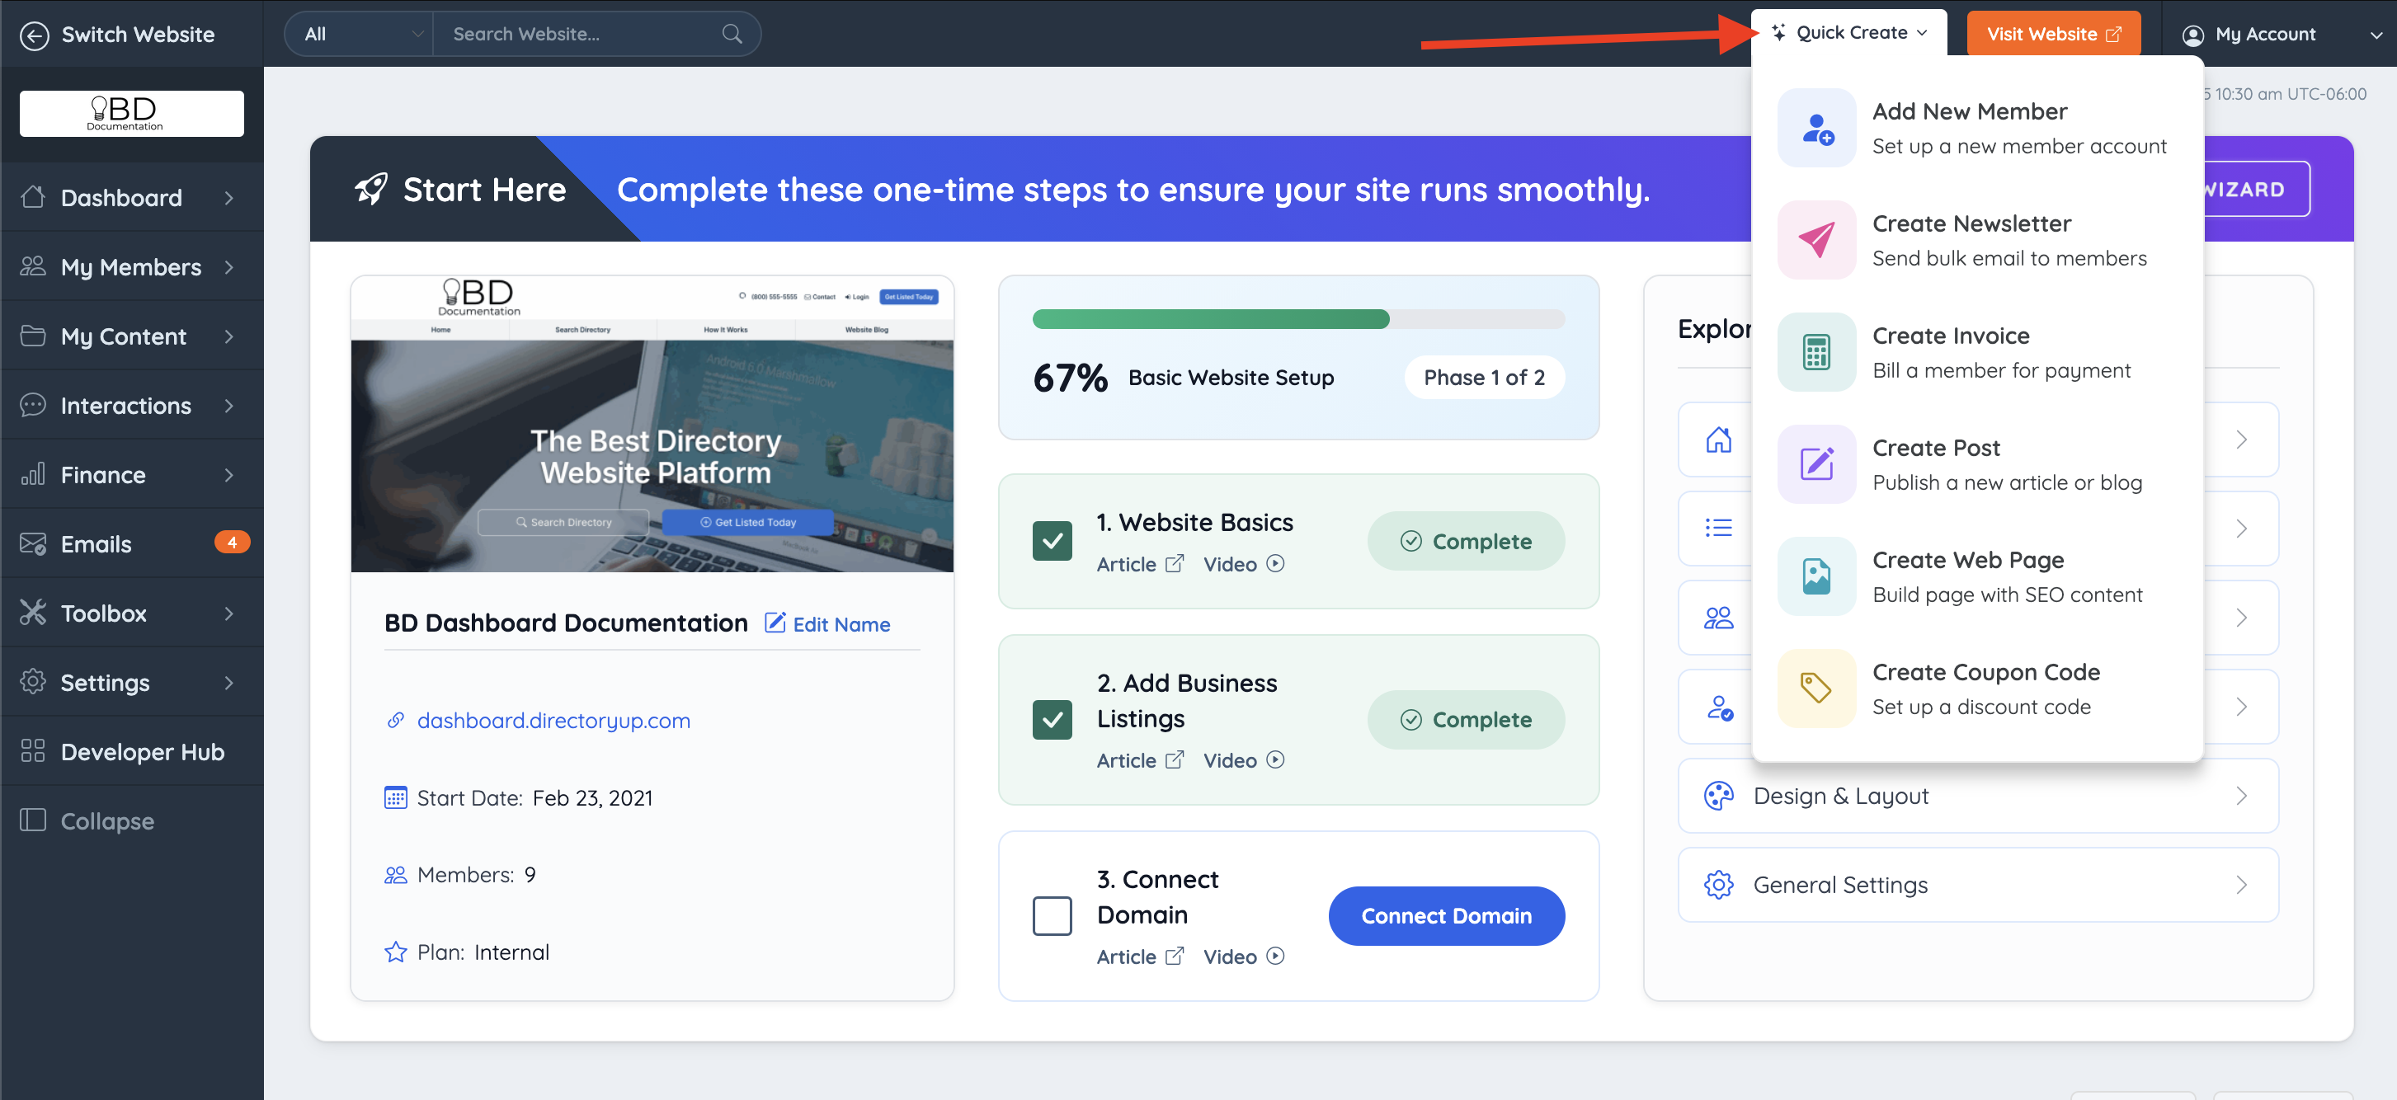Toggle the Website Basics checkbox
Screen dimensions: 2397x1100
(x=1052, y=541)
